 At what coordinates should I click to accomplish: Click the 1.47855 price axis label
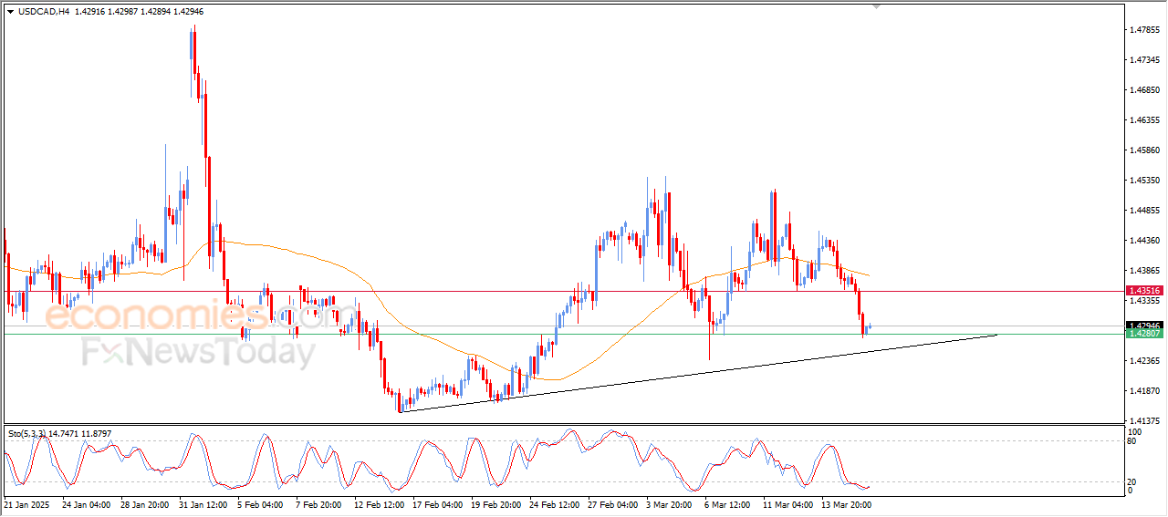(1145, 30)
